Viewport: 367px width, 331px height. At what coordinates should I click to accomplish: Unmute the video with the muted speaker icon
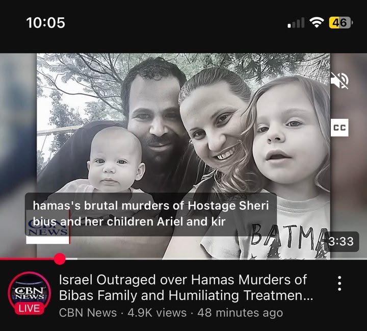(339, 81)
